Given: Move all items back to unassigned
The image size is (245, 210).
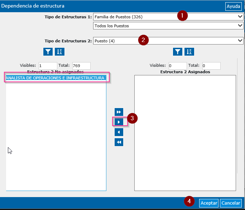Looking at the screenshot, I should (x=119, y=142).
